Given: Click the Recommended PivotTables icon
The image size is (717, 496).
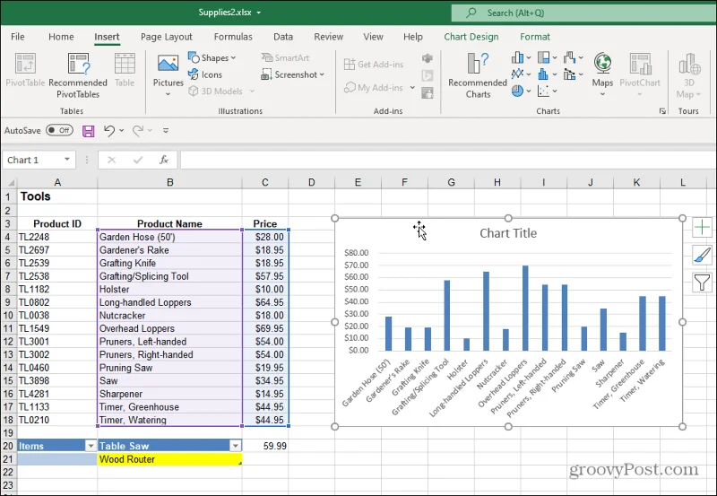Looking at the screenshot, I should [78, 64].
